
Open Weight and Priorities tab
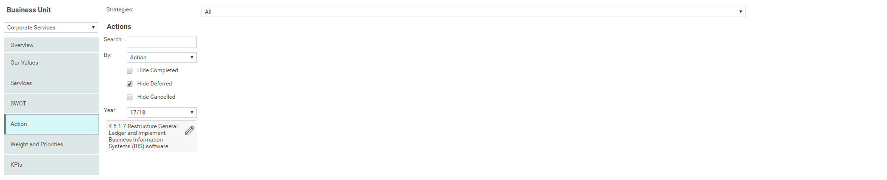[x=51, y=144]
